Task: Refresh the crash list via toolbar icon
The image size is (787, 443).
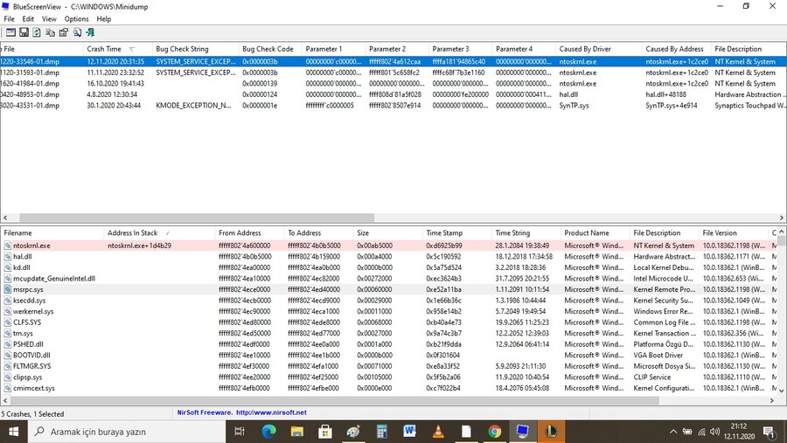Action: click(x=37, y=32)
